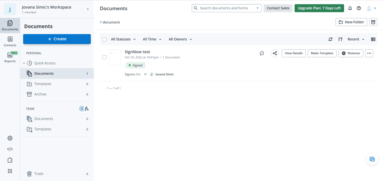Open the Contacts tab in left rail
The image size is (383, 181).
coord(10,41)
